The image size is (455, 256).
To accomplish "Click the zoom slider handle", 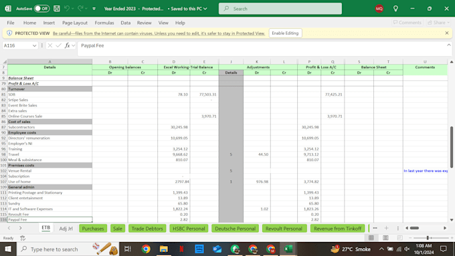I will 428,238.
